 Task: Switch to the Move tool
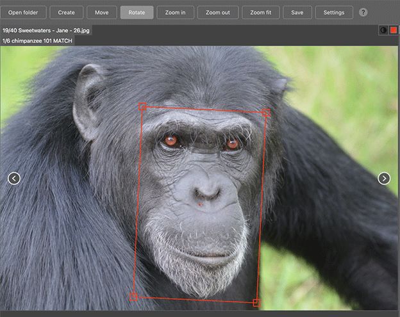101,12
